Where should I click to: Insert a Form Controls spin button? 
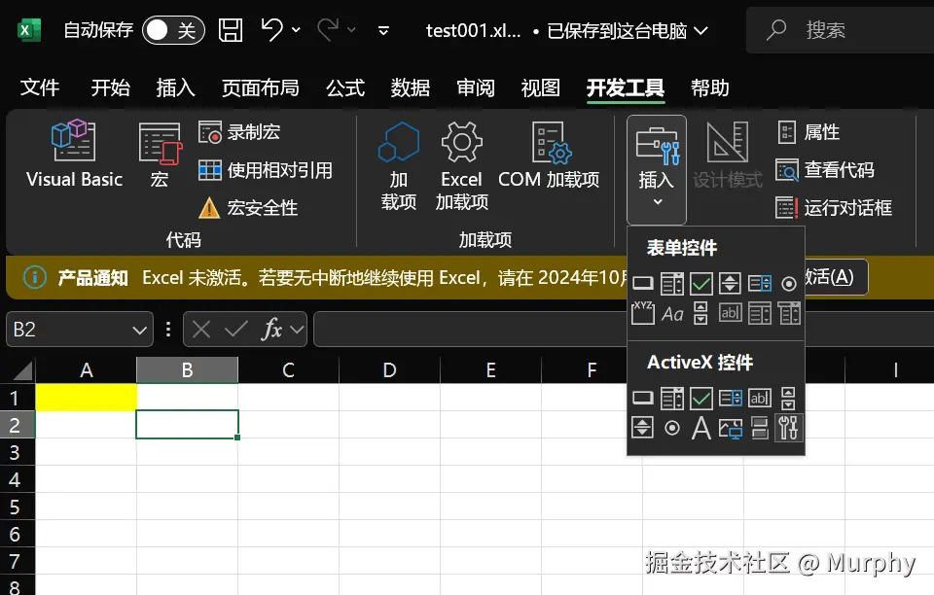[730, 284]
